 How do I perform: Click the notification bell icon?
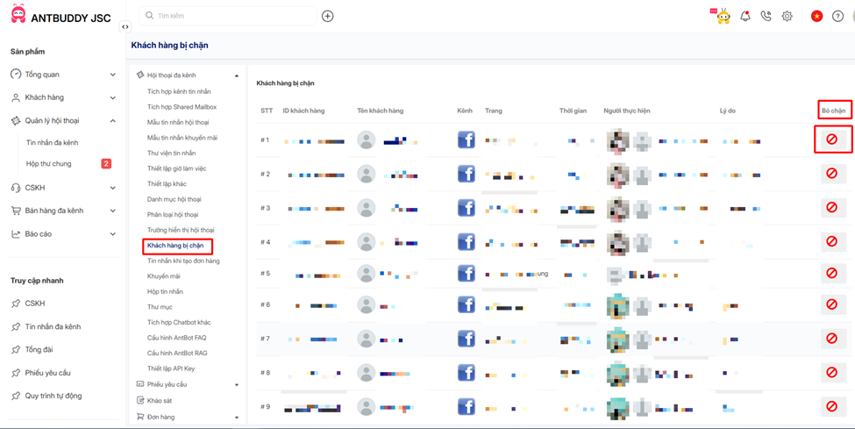point(745,16)
